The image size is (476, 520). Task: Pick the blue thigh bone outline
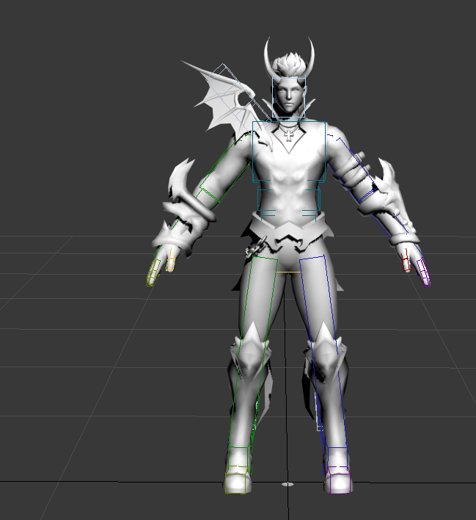point(318,305)
